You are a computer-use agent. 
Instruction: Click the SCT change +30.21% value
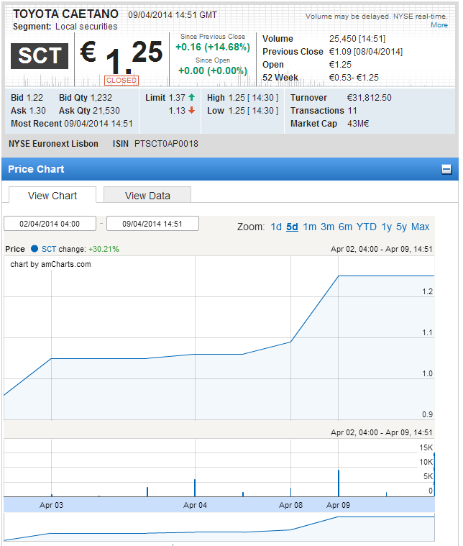(104, 249)
